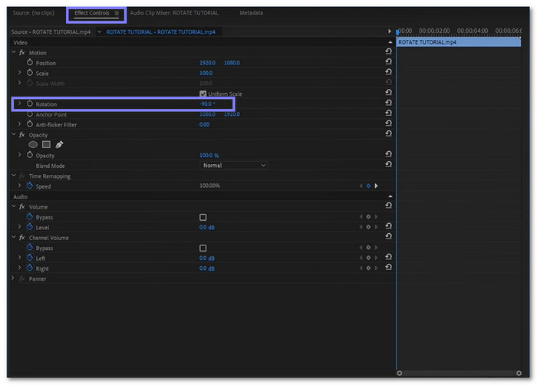Image resolution: width=537 pixels, height=385 pixels.
Task: Collapse the Video section arrow
Action: click(390, 42)
